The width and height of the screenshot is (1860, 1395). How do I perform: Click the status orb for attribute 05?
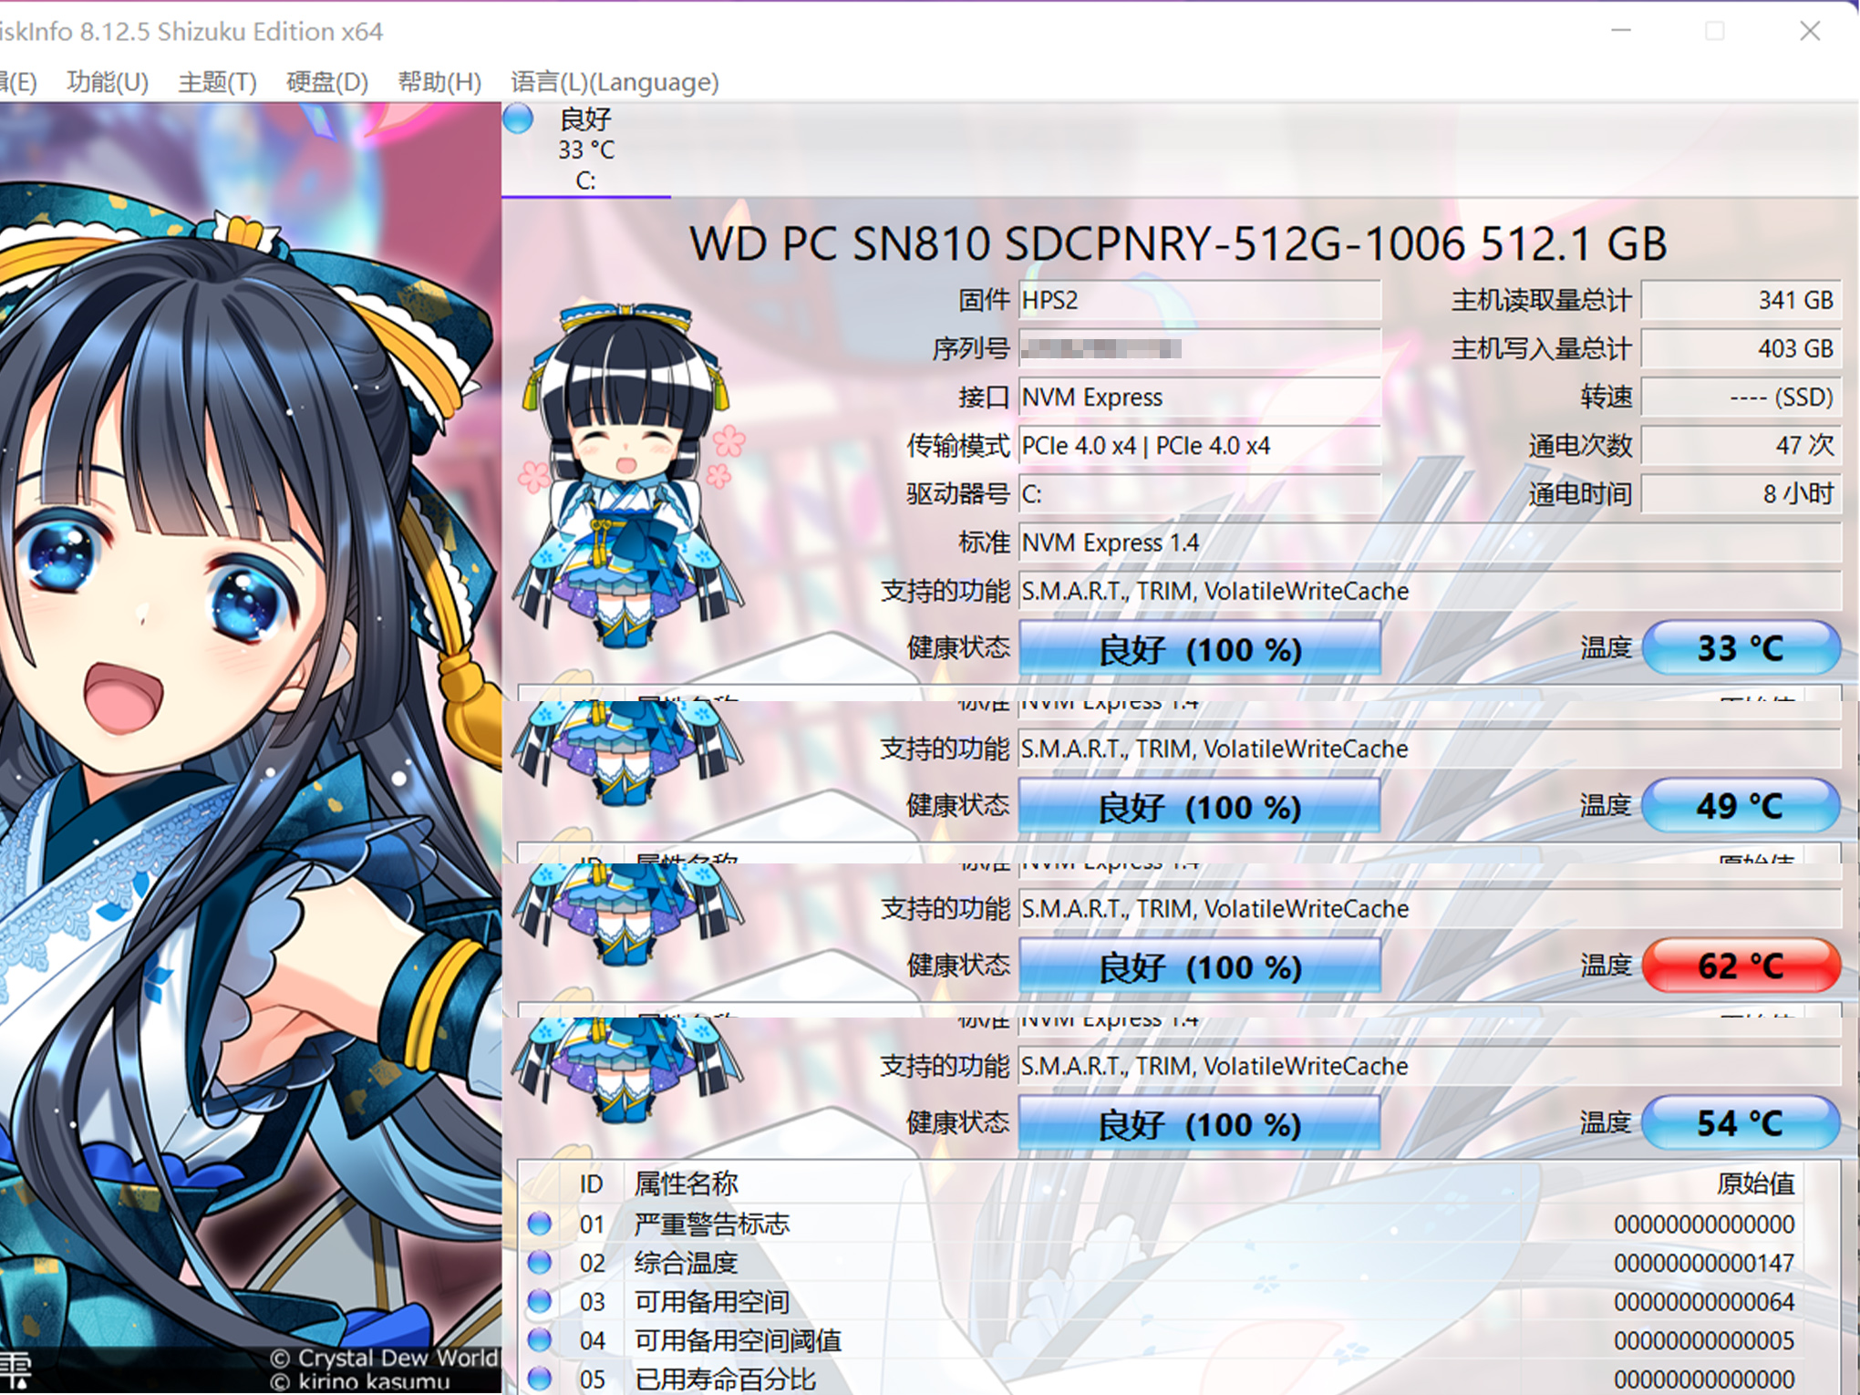pos(540,1379)
